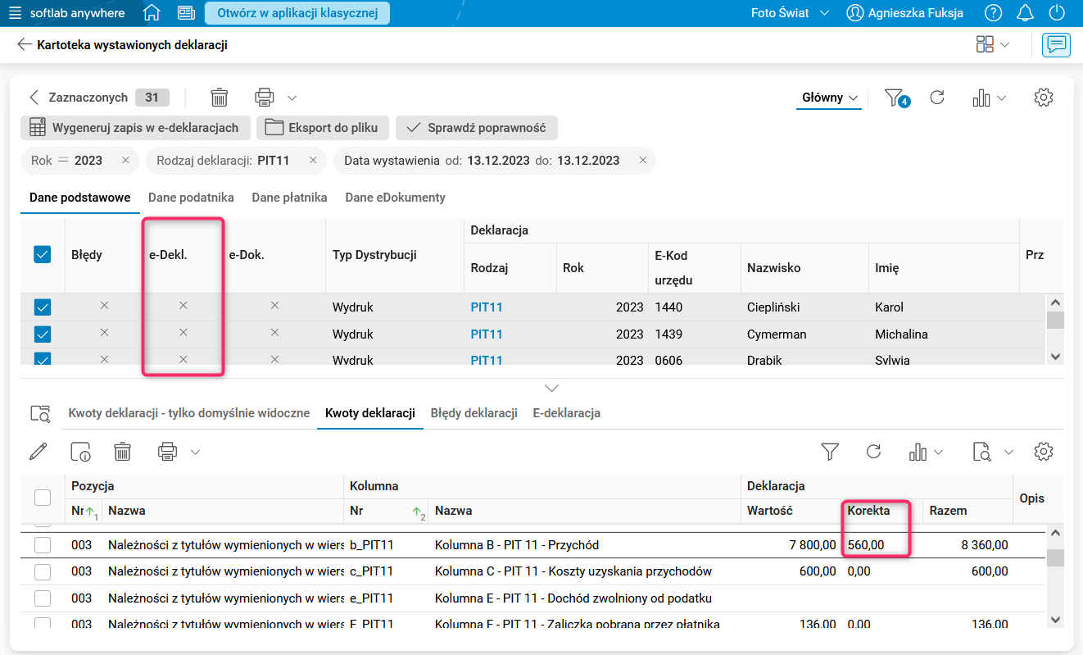This screenshot has height=655, width=1083.
Task: Open the notifications bell
Action: tap(1025, 13)
